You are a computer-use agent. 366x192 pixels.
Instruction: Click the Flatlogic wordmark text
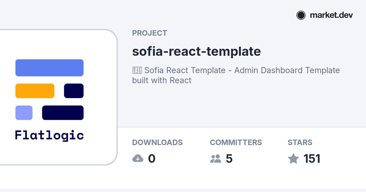coord(49,135)
